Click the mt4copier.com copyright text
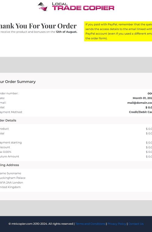 point(41,224)
